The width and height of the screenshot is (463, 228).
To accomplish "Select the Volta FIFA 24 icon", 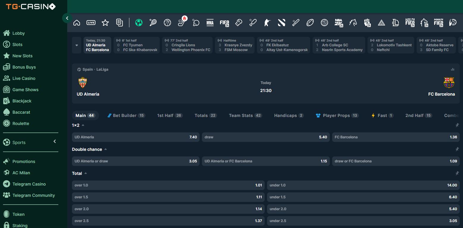I will pyautogui.click(x=410, y=23).
